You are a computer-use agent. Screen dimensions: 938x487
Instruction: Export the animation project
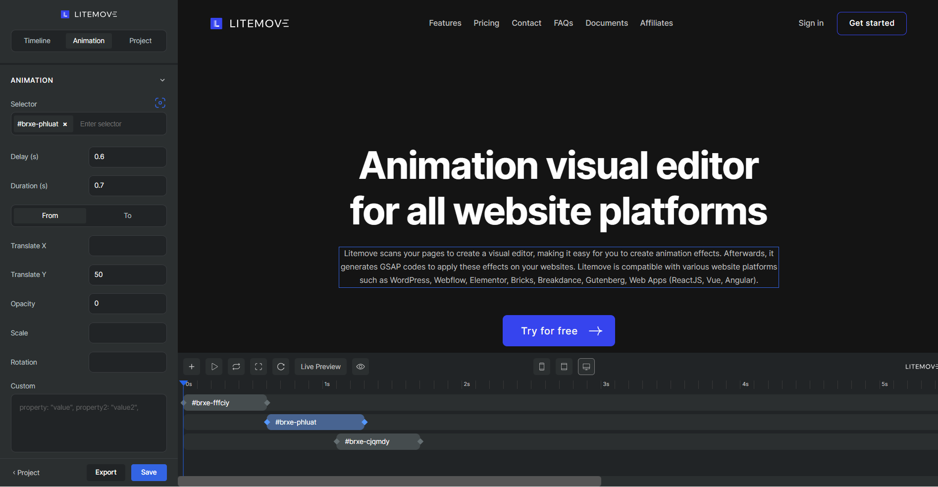[105, 472]
